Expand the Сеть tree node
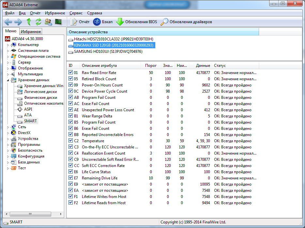The image size is (305, 228). 8,127
